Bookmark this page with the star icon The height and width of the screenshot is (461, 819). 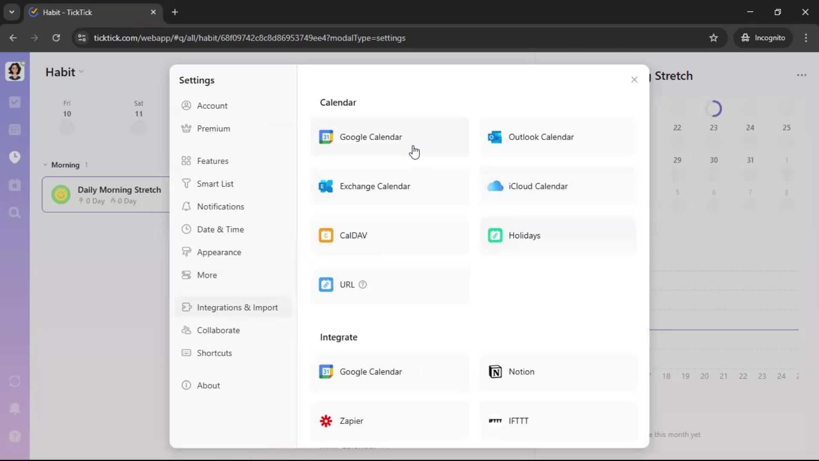click(713, 38)
